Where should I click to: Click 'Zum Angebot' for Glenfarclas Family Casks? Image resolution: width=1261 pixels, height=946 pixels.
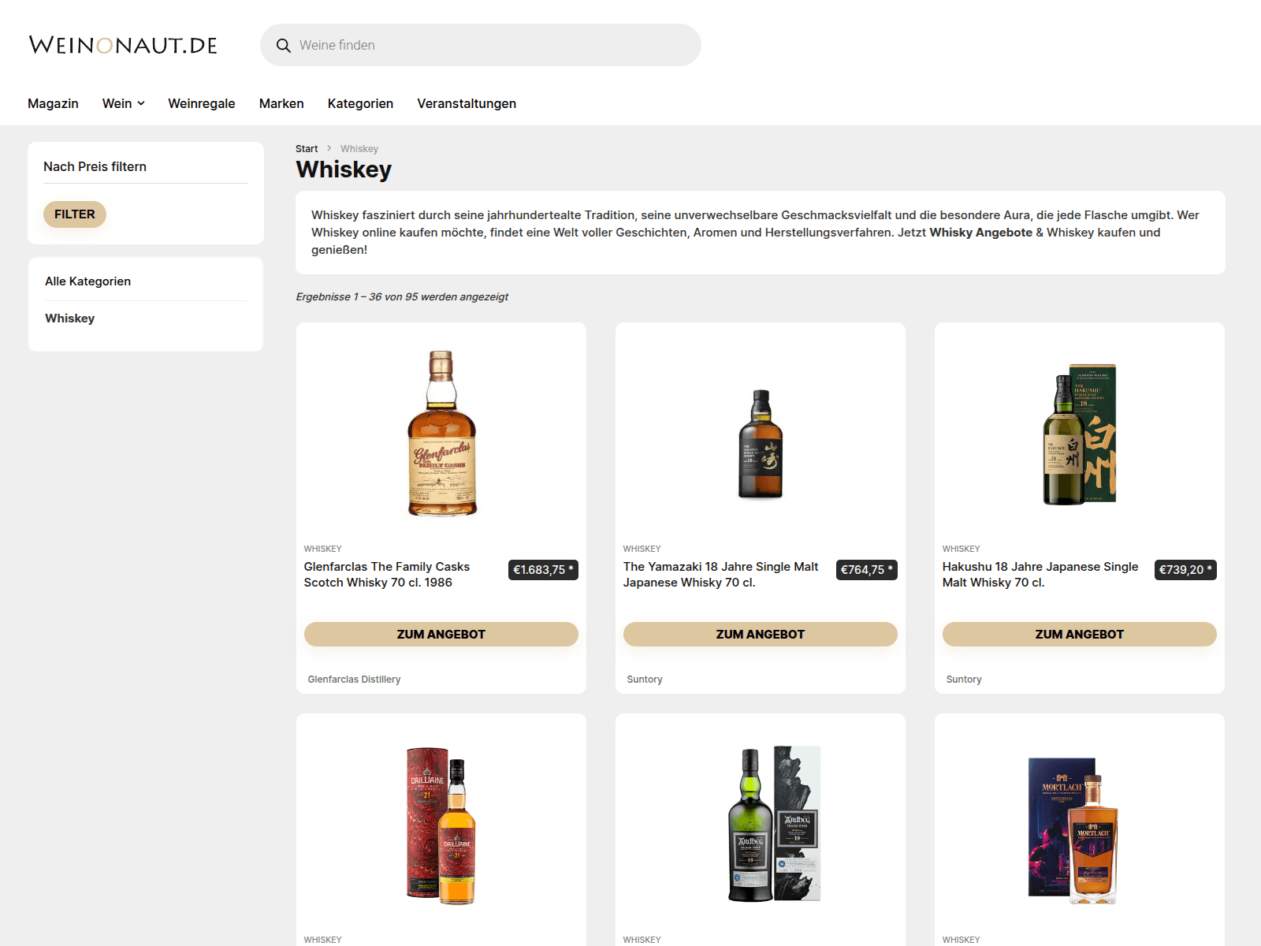tap(441, 635)
